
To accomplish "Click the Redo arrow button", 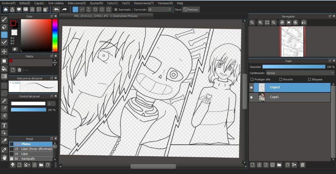I will pos(65,10).
